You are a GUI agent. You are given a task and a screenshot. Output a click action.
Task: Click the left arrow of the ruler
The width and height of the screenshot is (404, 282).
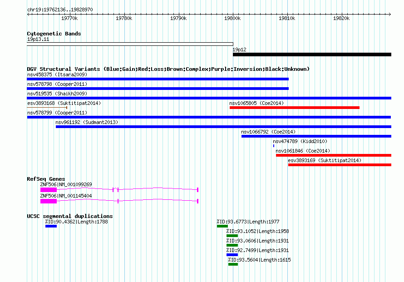click(28, 14)
